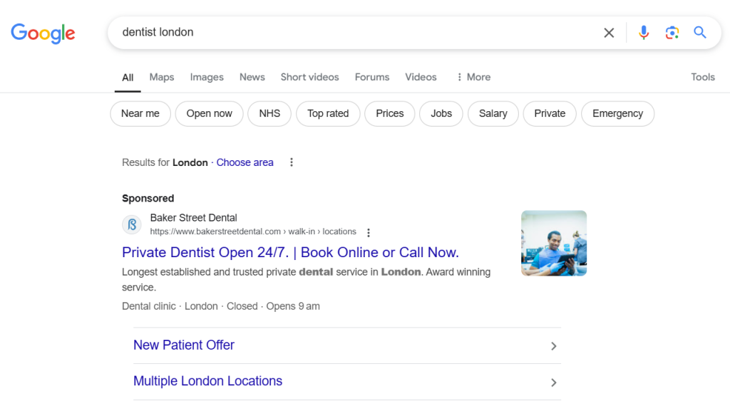730x406 pixels.
Task: Clear the search box with X icon
Action: pyautogui.click(x=609, y=33)
